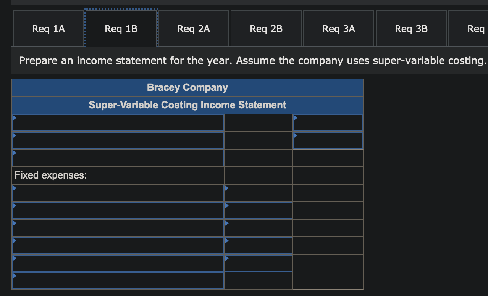Click the blank amount cell in the third row
Screen dimensions: 488x296
[258, 158]
